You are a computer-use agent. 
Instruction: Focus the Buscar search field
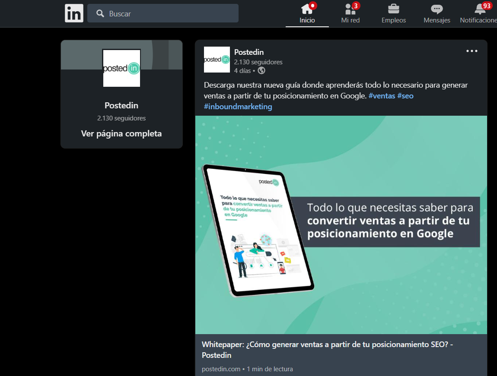tap(162, 13)
